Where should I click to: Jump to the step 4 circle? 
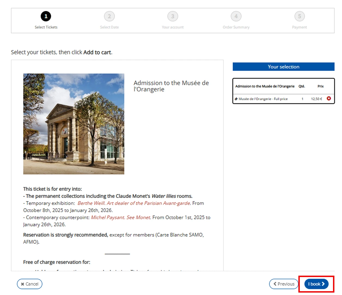[x=236, y=16]
